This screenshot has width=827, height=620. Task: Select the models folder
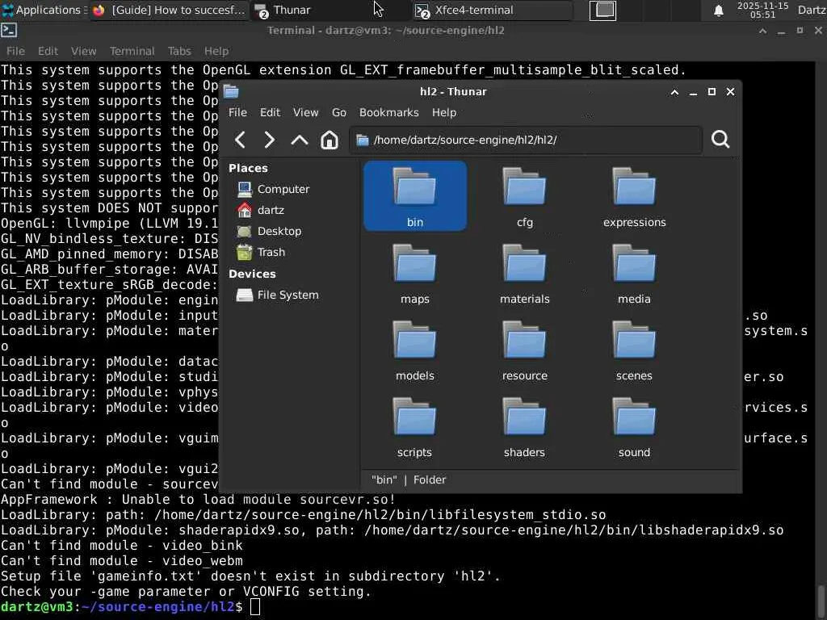tap(414, 350)
